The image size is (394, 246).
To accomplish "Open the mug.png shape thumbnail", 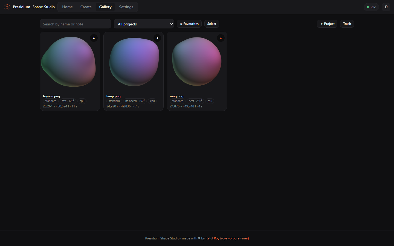I will pyautogui.click(x=197, y=62).
